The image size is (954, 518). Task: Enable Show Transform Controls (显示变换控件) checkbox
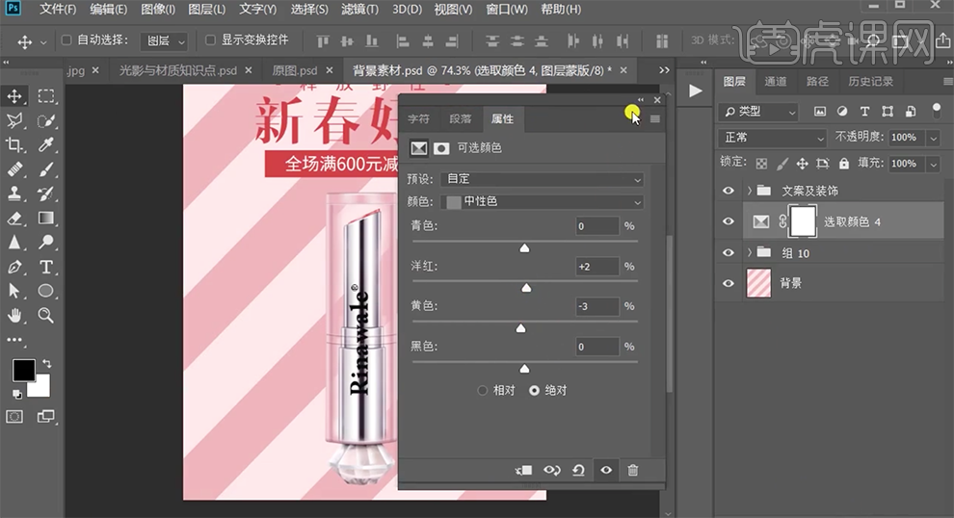click(210, 40)
